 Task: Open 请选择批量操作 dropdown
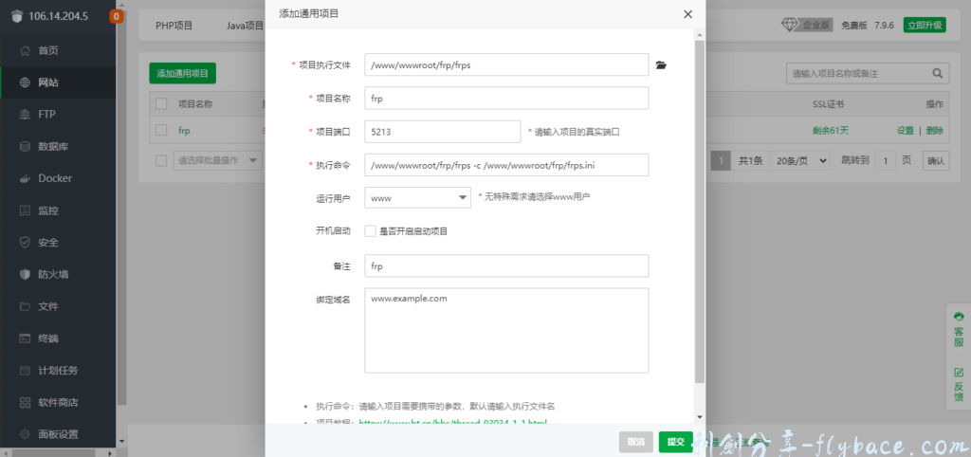tap(218, 160)
